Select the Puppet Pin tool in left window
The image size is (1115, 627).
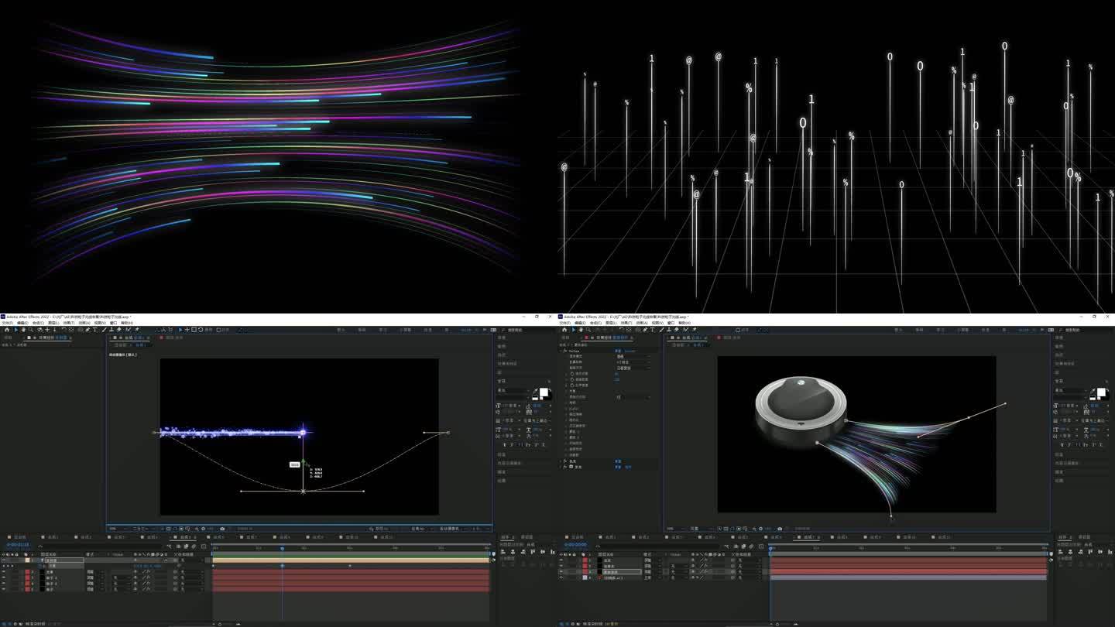[137, 330]
